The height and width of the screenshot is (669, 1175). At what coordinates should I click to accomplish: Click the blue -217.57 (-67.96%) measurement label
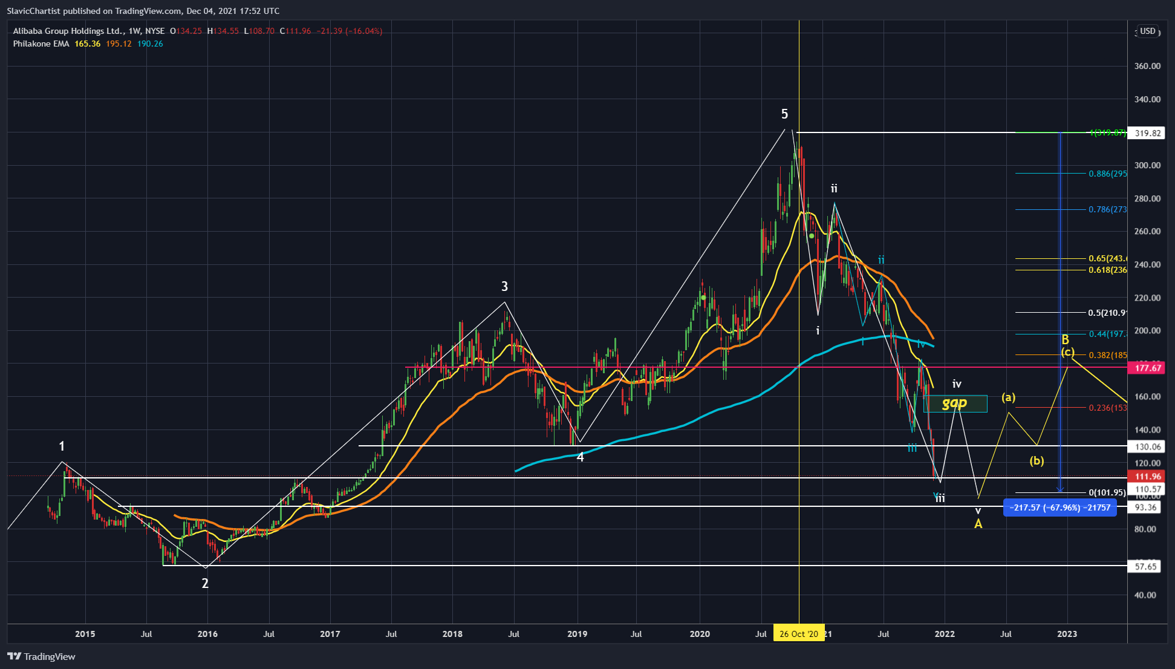1060,507
